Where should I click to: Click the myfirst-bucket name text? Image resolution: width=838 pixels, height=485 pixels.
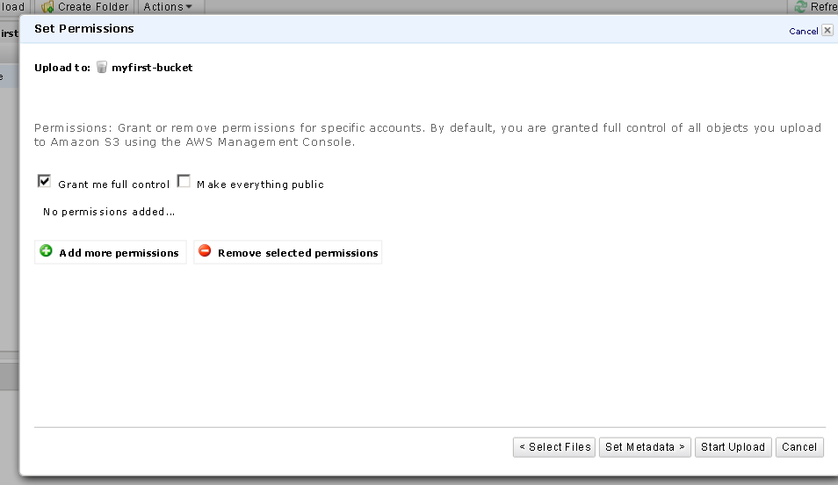coord(152,68)
